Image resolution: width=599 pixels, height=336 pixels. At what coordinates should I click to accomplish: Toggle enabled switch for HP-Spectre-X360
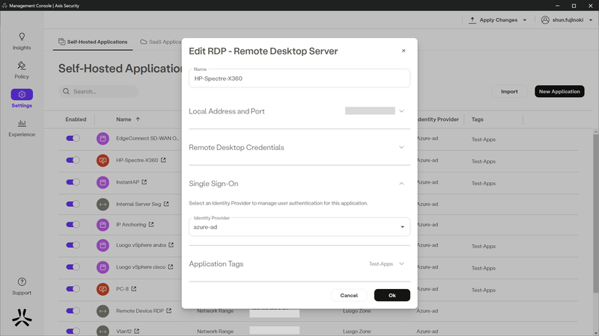[x=73, y=160]
